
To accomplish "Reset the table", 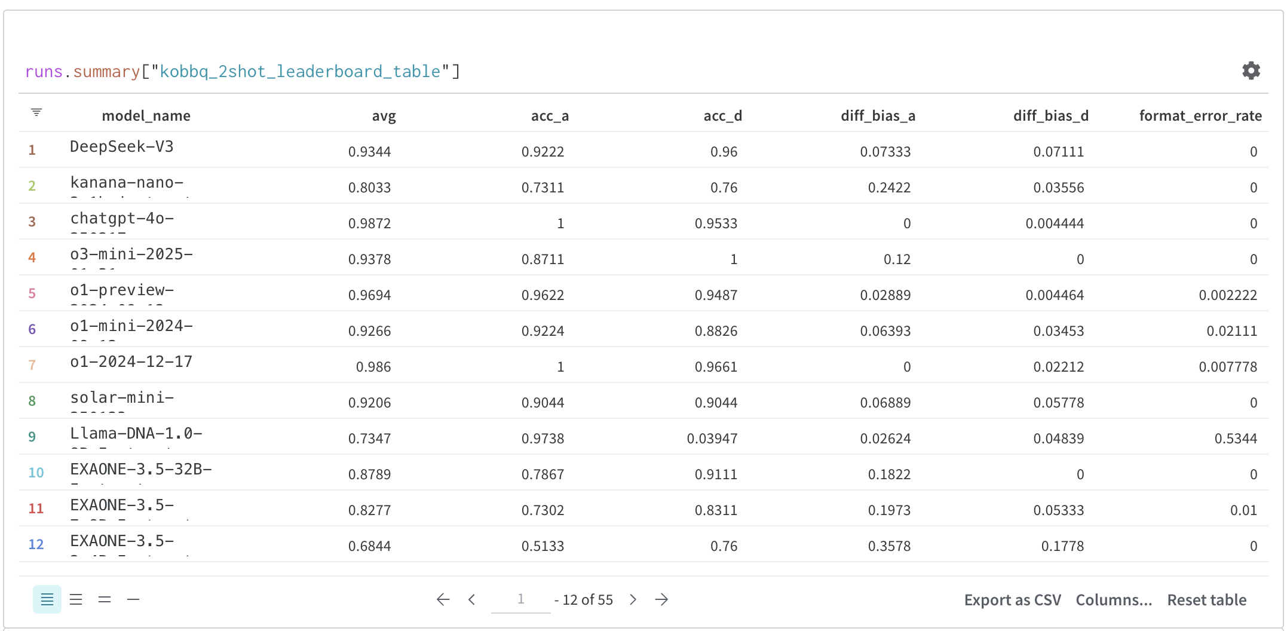I will coord(1207,600).
